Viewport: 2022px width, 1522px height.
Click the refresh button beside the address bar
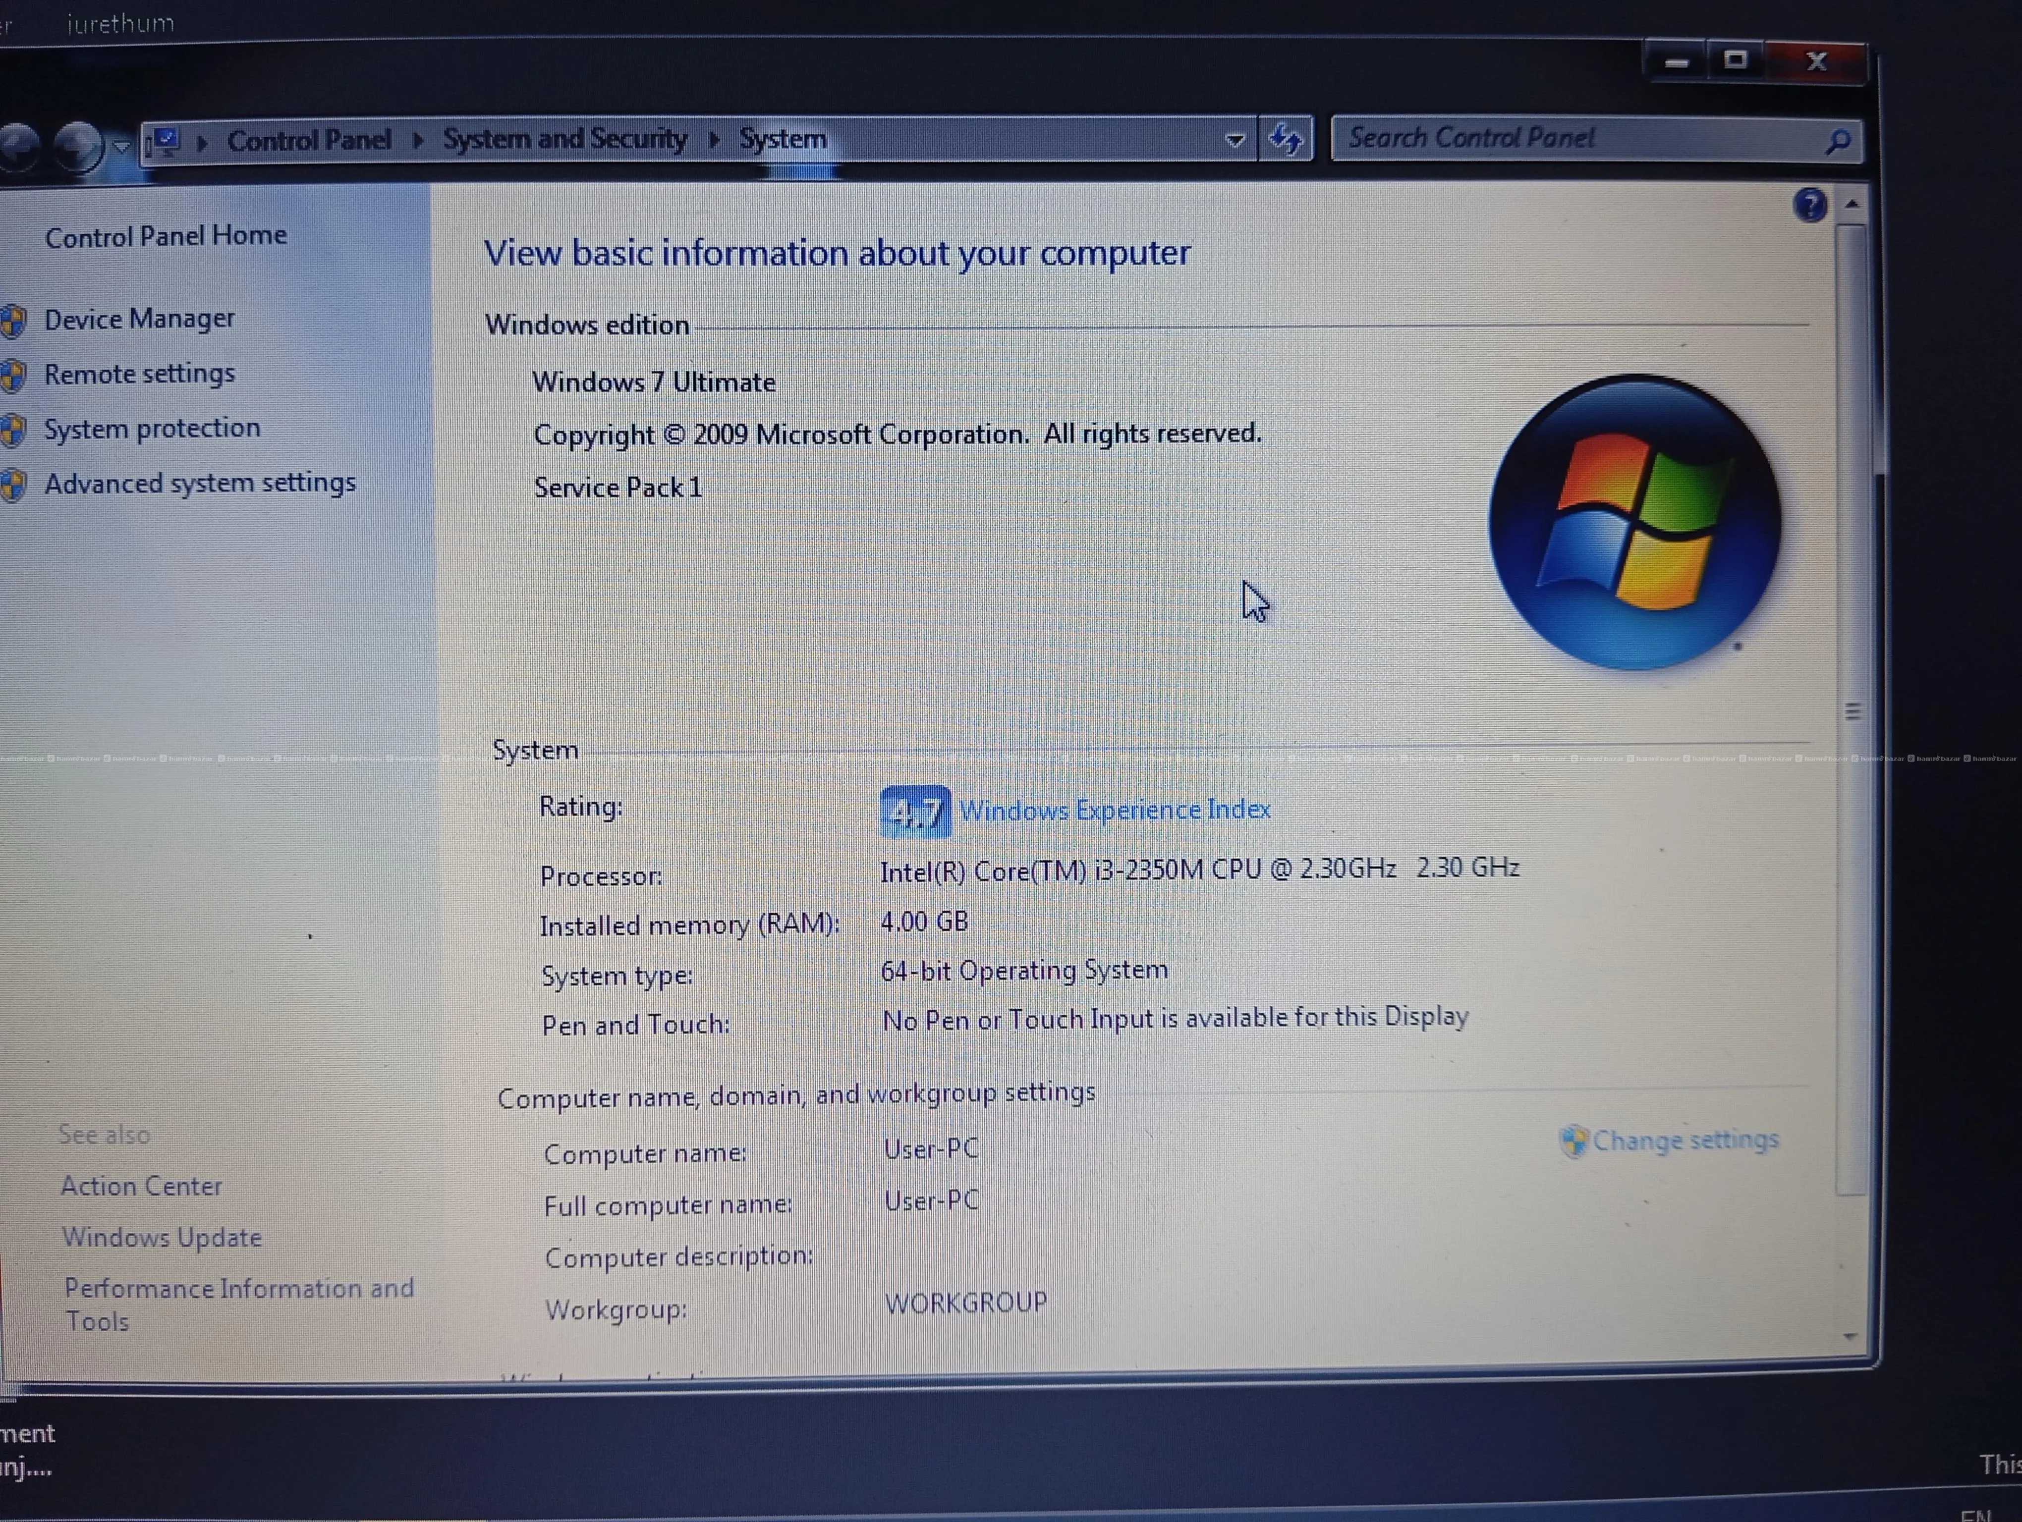pos(1286,140)
